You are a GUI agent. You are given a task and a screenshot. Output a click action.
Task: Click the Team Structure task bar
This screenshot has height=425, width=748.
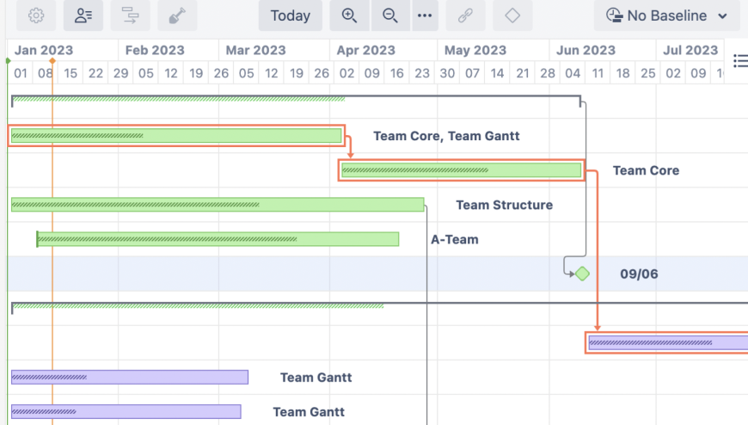coord(218,205)
